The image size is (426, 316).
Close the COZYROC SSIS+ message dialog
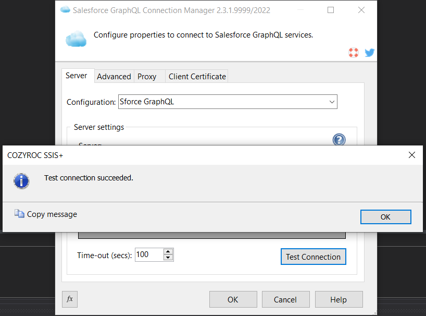point(411,155)
